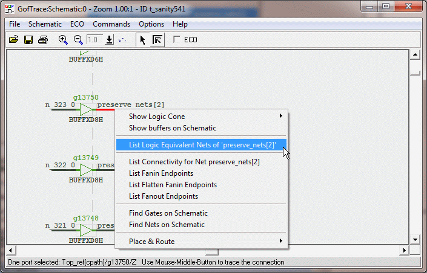Open the Schematic menu
This screenshot has height=273, width=427.
45,24
